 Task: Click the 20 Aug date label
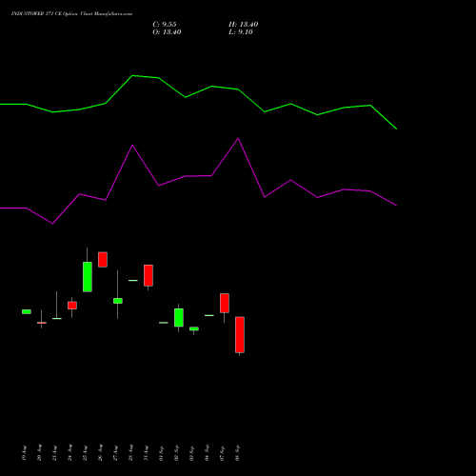click(x=40, y=453)
